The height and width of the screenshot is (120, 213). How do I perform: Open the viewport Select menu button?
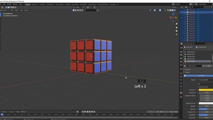17,10
